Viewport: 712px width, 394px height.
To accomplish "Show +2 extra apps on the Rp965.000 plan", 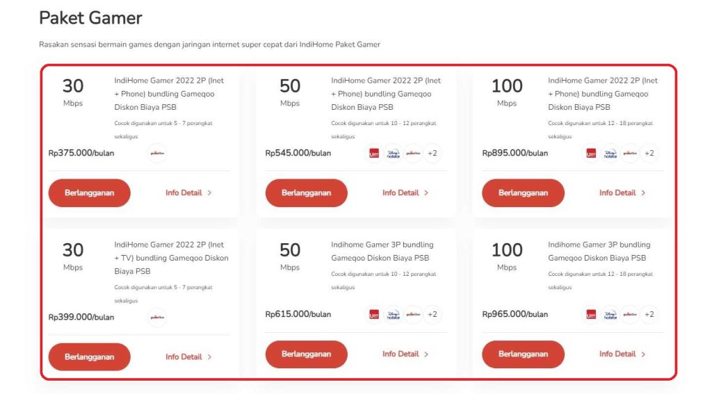I will (x=649, y=315).
